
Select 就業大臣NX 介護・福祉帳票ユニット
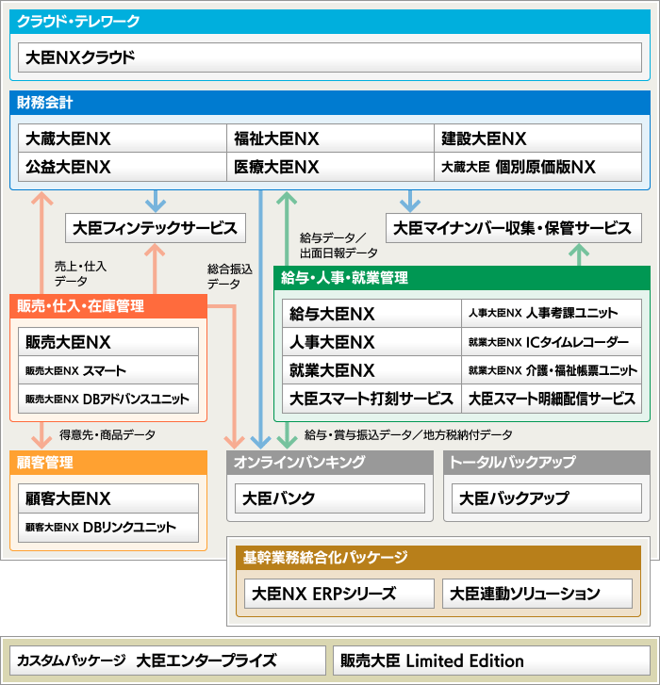click(x=552, y=370)
